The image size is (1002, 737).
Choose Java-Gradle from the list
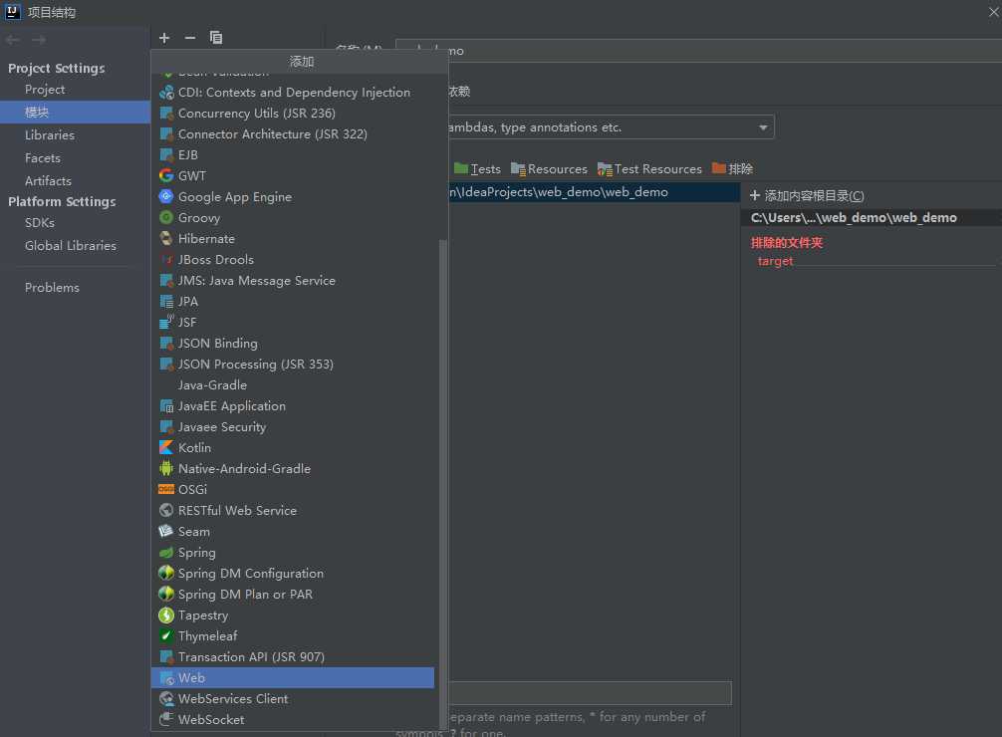[x=293, y=384]
